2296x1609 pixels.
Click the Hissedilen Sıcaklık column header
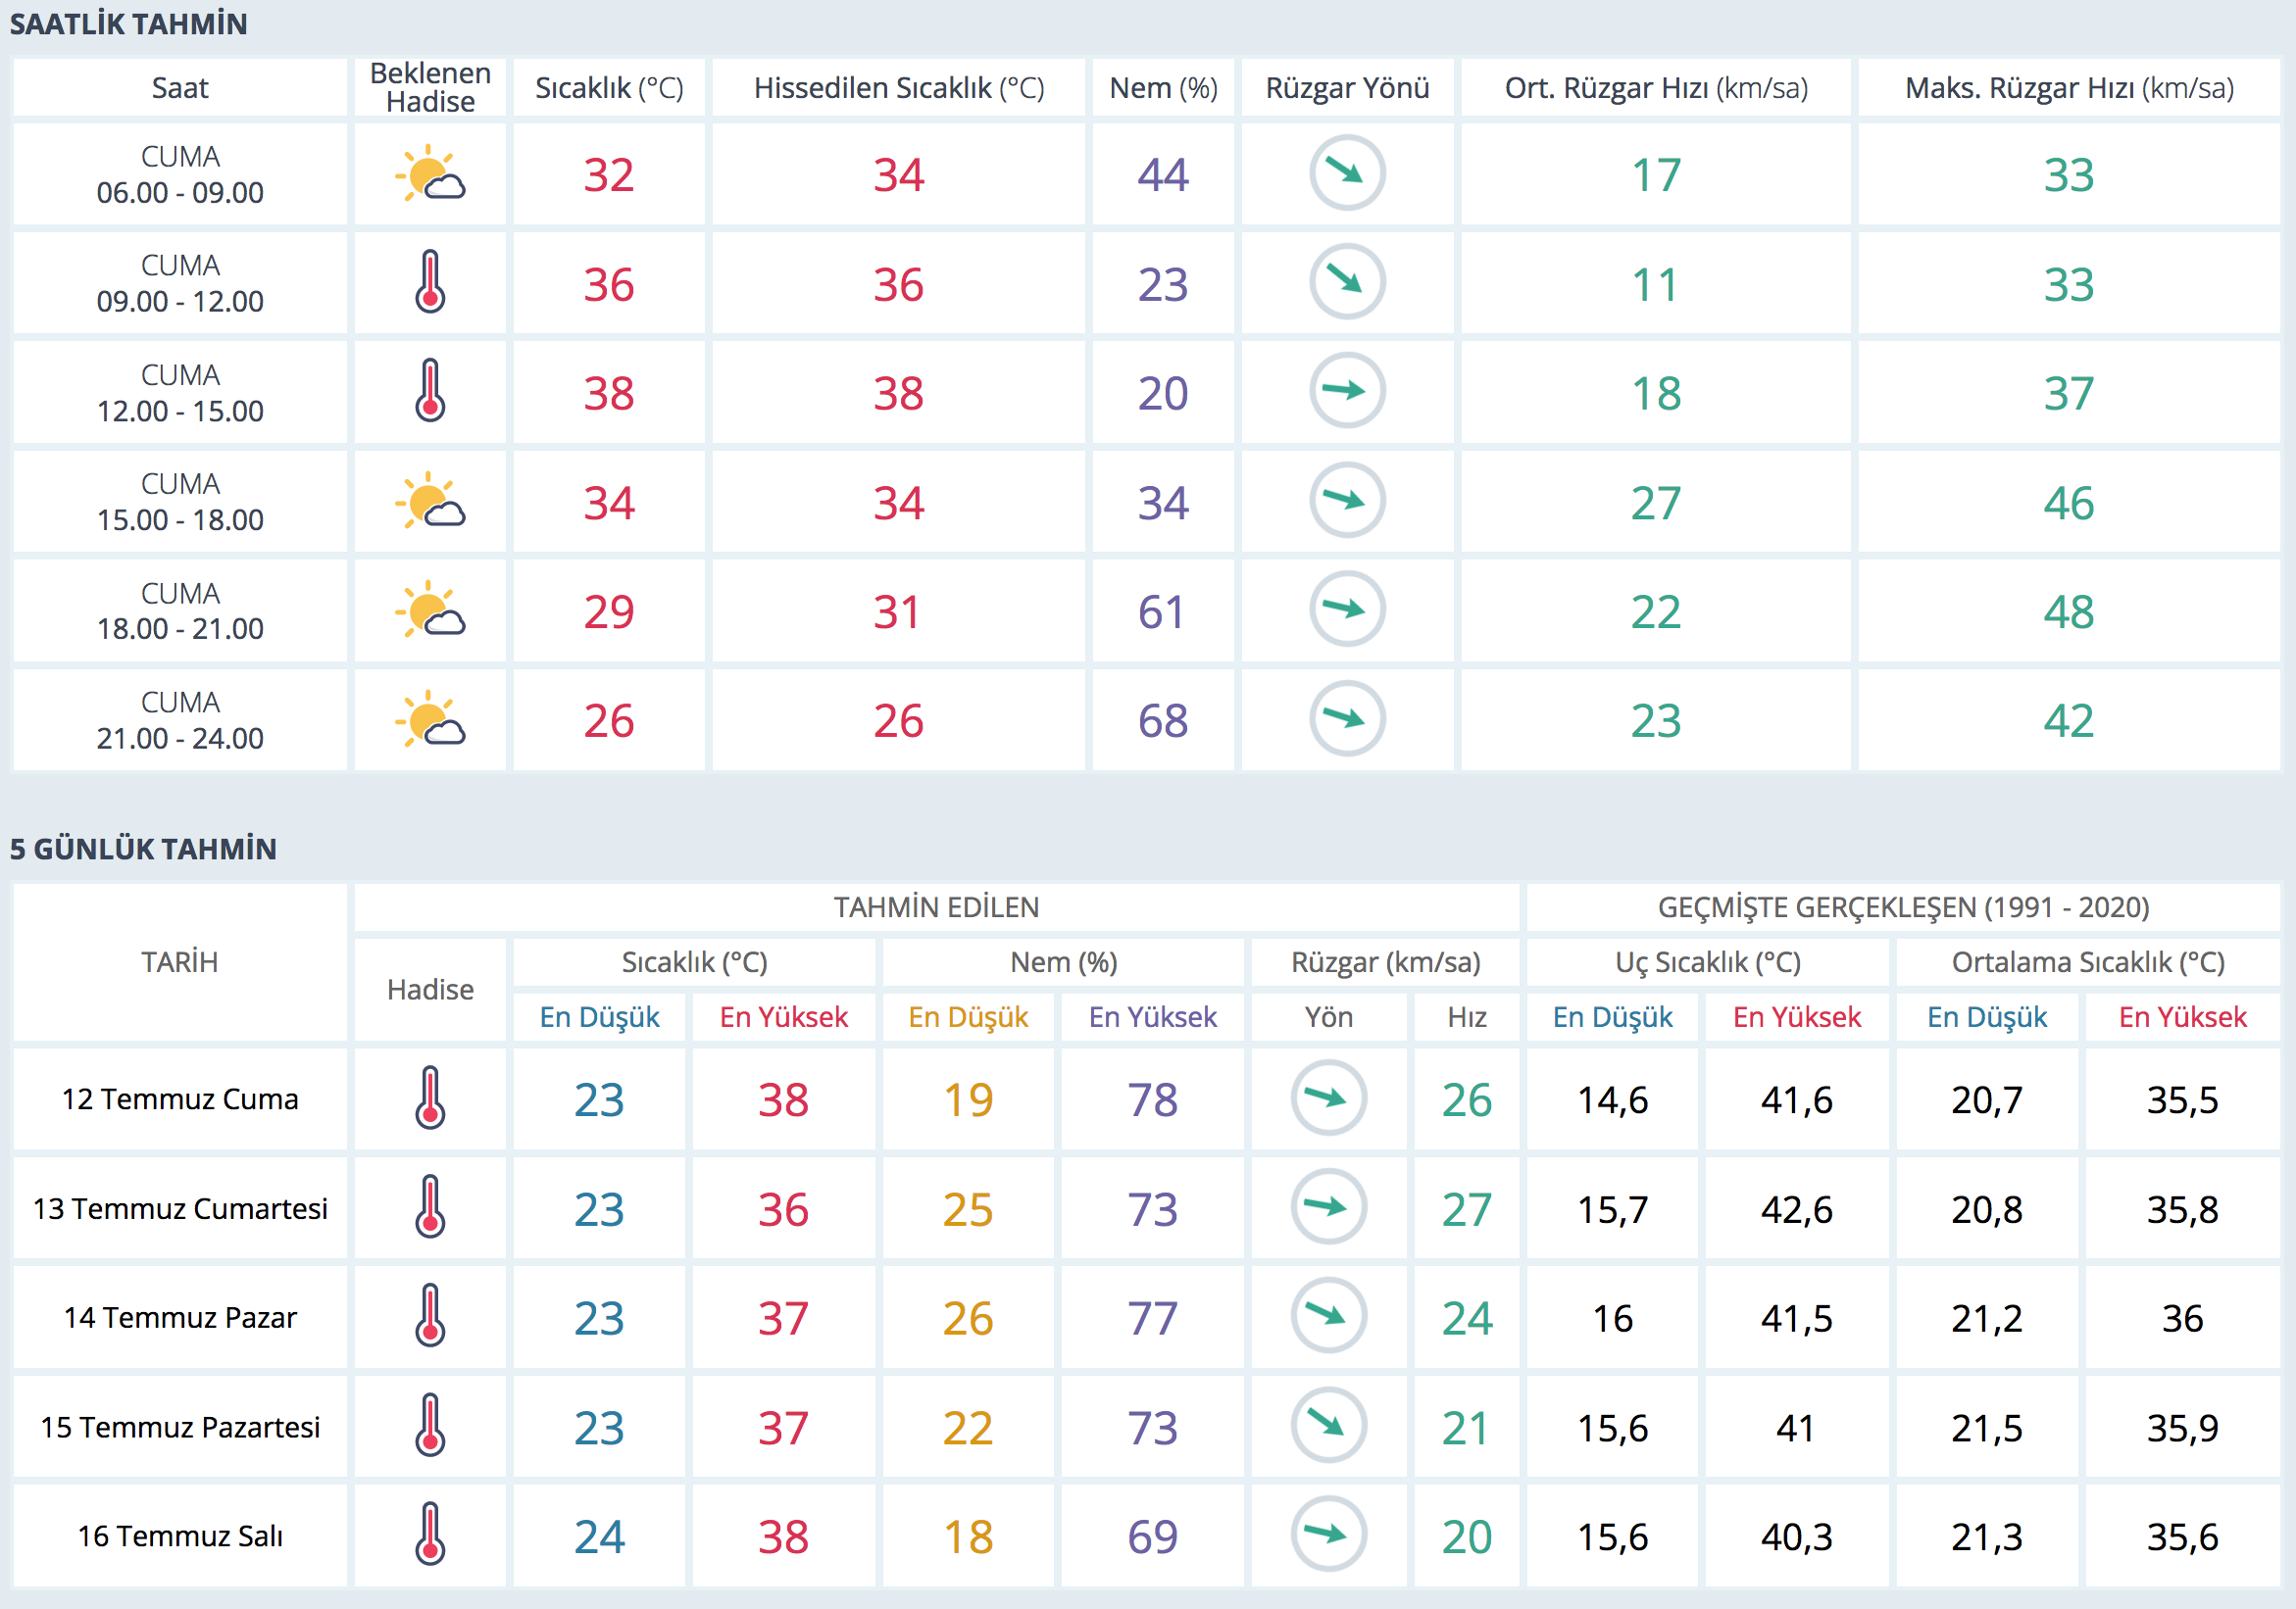click(898, 88)
